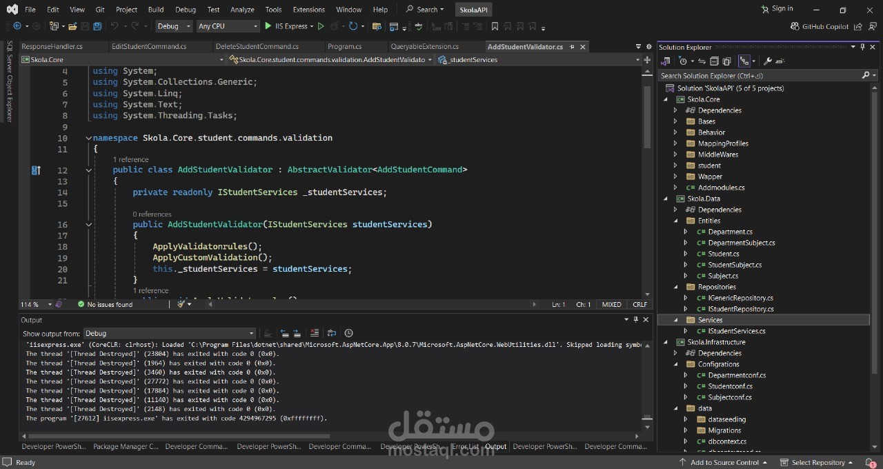Expand the Bases folder

(x=675, y=121)
